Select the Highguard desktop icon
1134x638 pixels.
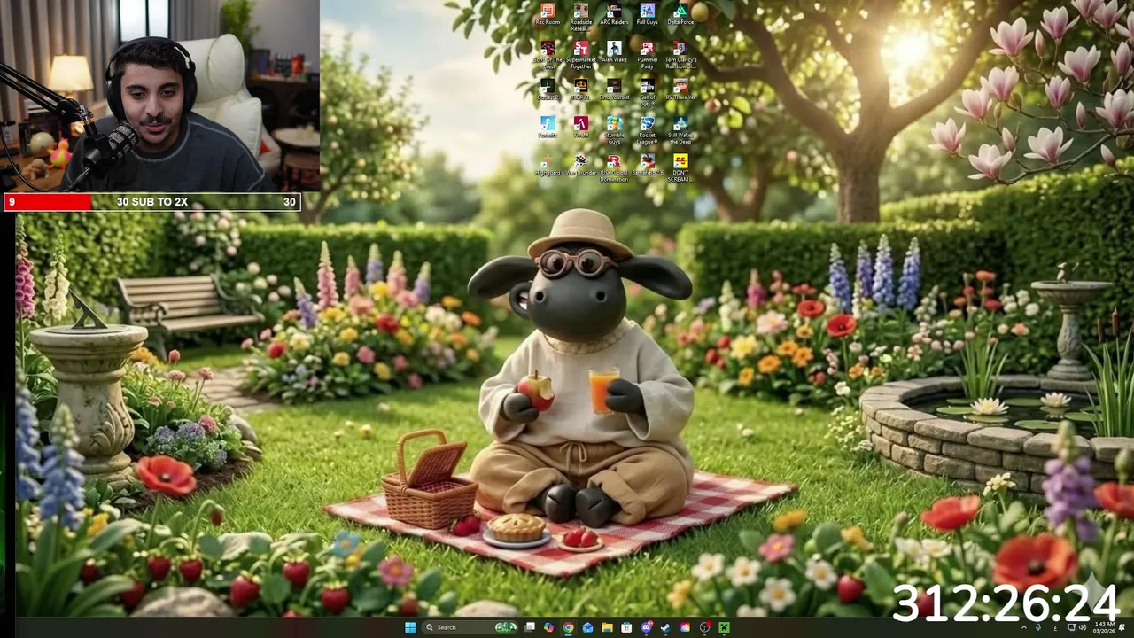pos(548,165)
